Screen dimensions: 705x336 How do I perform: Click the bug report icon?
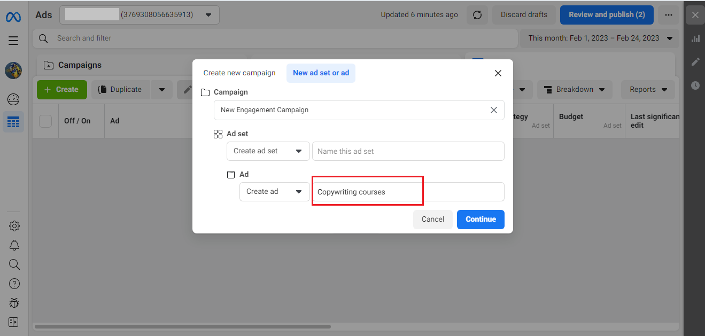click(14, 303)
